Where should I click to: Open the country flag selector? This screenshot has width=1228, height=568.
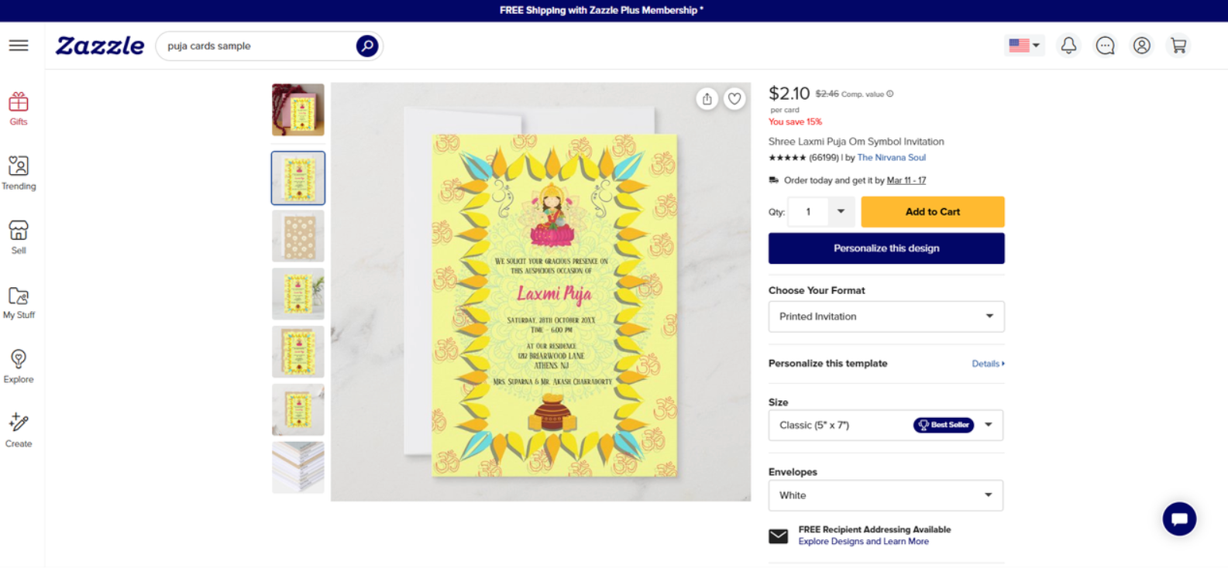1023,46
